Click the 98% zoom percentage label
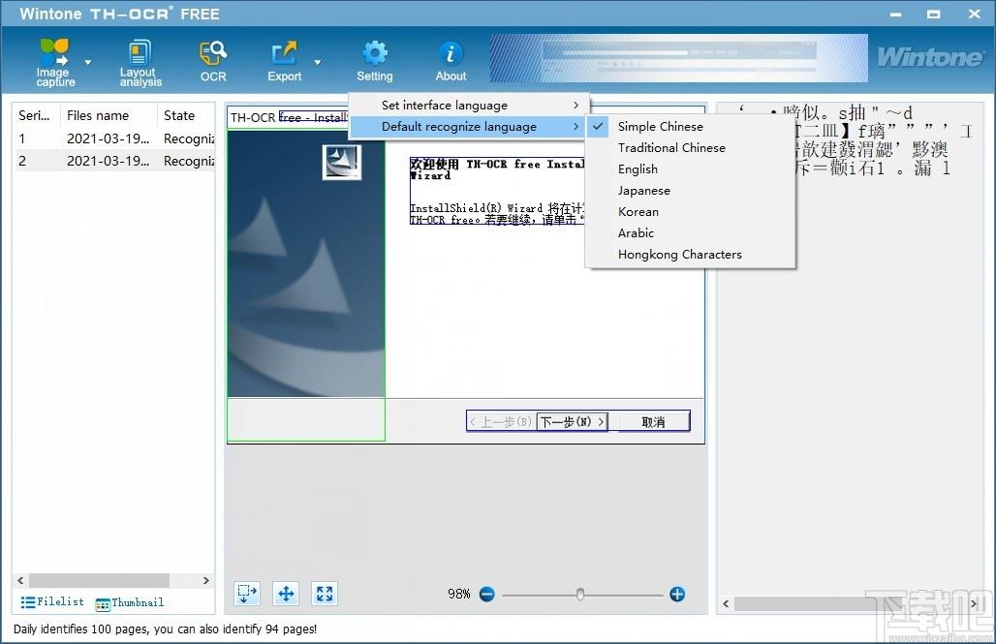The width and height of the screenshot is (996, 644). [x=458, y=594]
